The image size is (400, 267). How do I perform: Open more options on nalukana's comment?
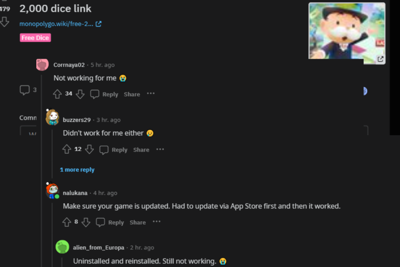coord(157,222)
